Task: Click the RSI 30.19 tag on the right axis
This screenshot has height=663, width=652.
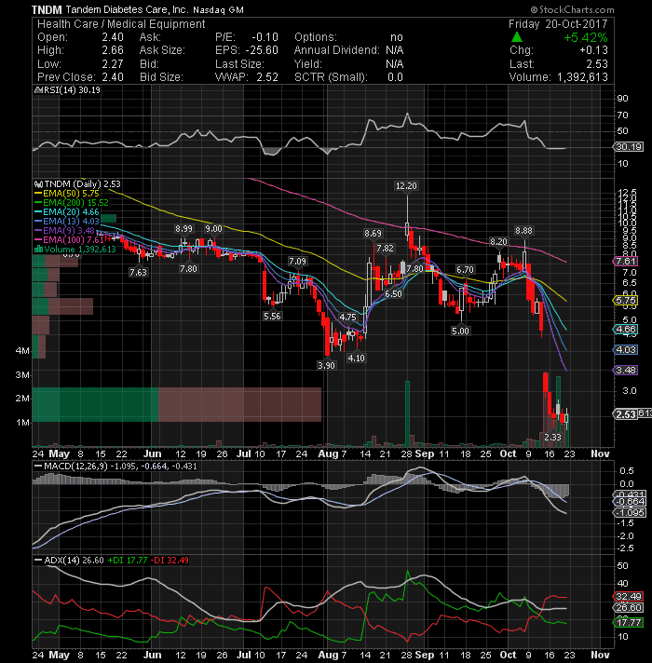Action: 629,147
